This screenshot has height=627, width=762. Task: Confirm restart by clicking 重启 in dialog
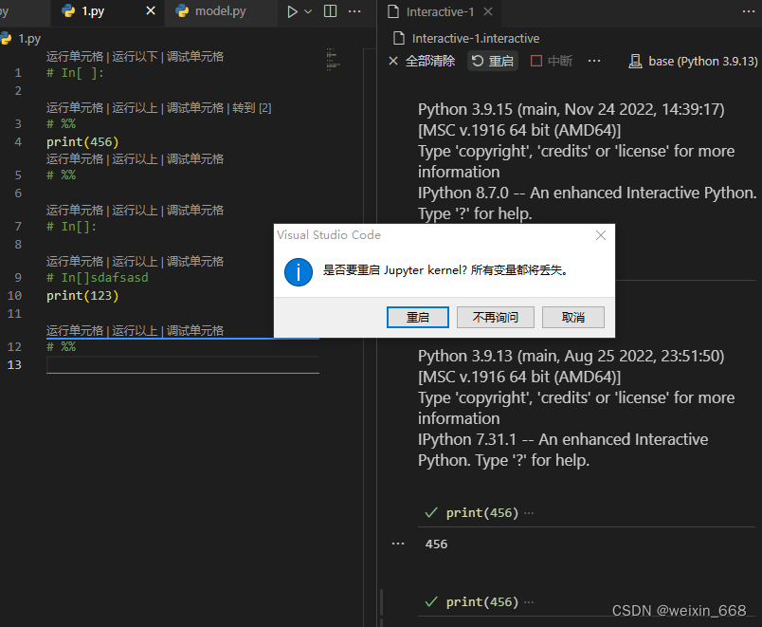tap(418, 317)
